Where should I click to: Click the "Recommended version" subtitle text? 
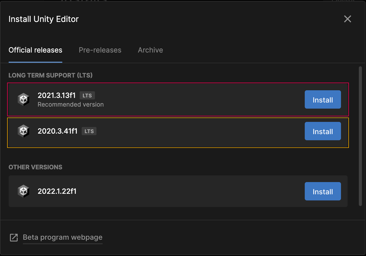tap(71, 105)
